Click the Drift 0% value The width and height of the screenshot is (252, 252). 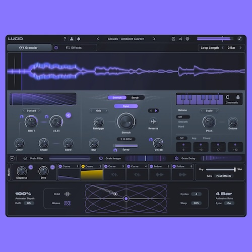[x=29, y=203]
